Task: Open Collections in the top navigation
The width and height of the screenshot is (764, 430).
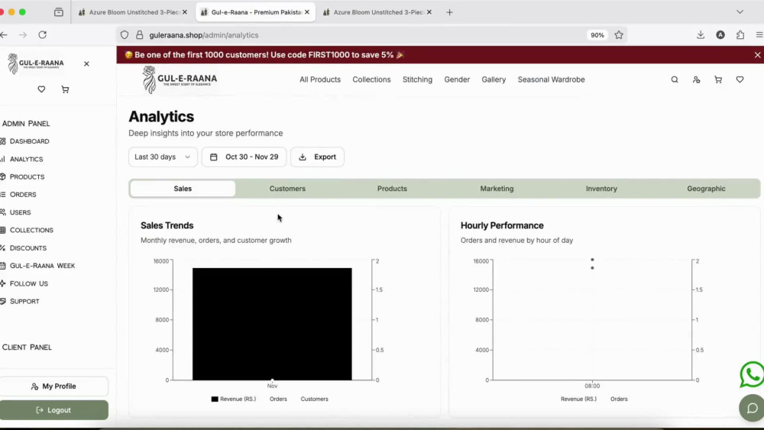Action: click(372, 79)
